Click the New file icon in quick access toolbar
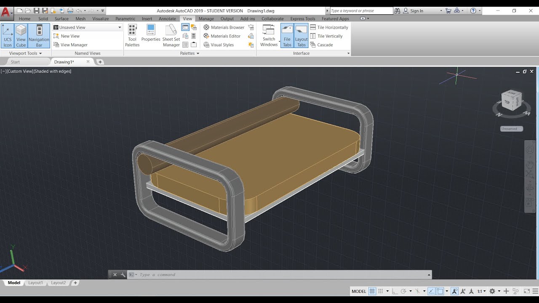 click(x=19, y=11)
